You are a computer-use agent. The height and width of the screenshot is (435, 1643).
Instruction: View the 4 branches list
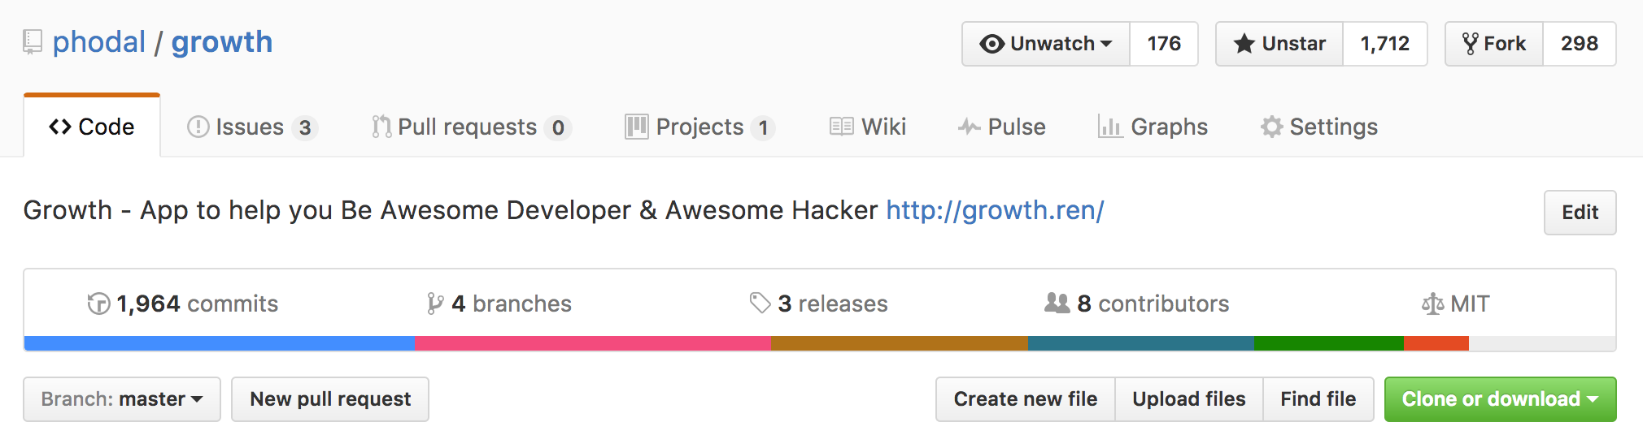(x=499, y=304)
